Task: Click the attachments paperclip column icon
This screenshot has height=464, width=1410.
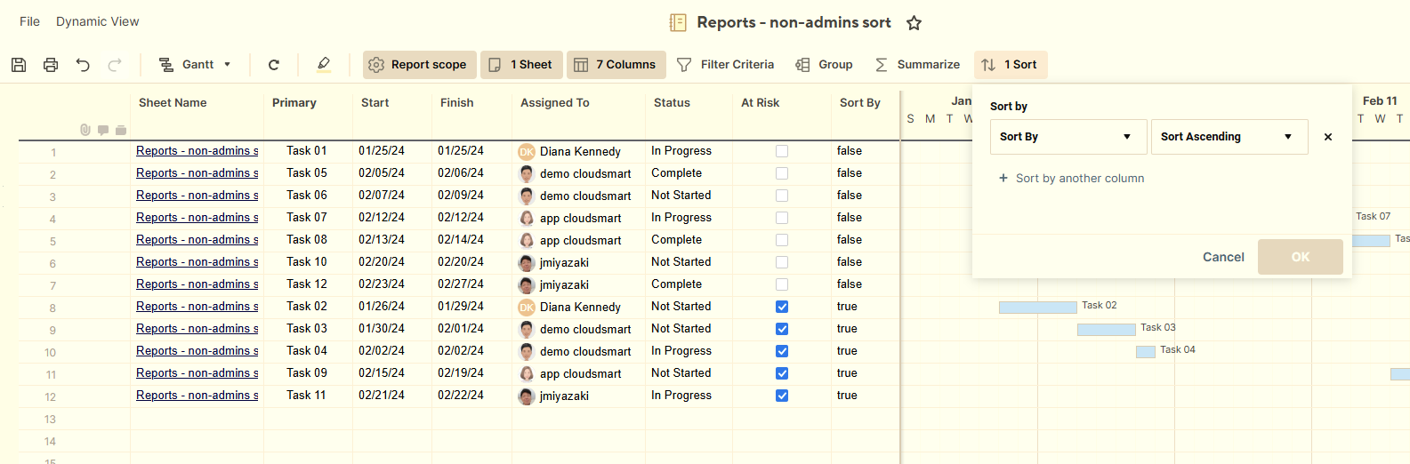Action: 85,130
